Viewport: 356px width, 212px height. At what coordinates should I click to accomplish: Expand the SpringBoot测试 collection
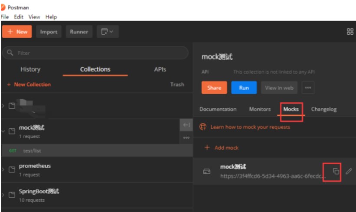(3, 195)
